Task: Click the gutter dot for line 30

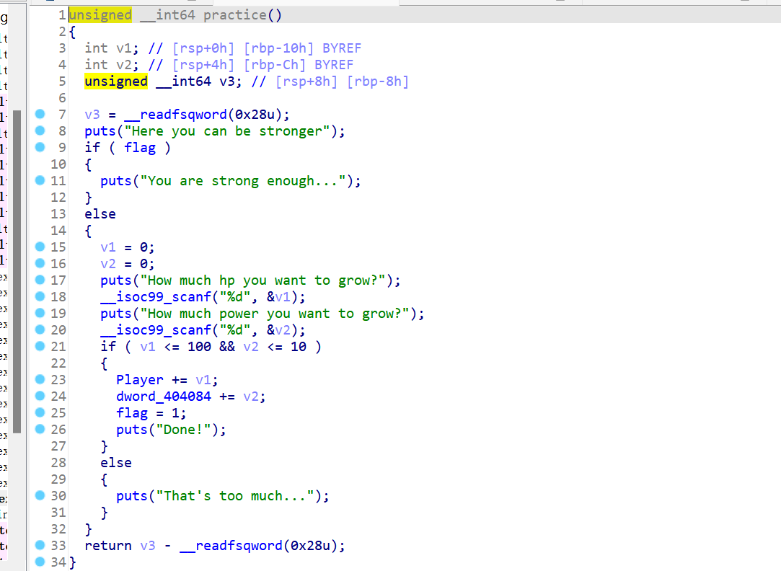Action: 40,495
